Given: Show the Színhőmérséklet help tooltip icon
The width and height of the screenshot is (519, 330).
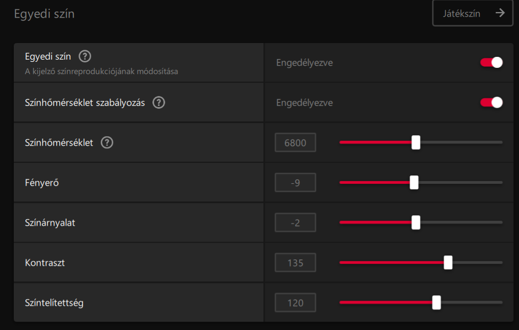Looking at the screenshot, I should (107, 142).
